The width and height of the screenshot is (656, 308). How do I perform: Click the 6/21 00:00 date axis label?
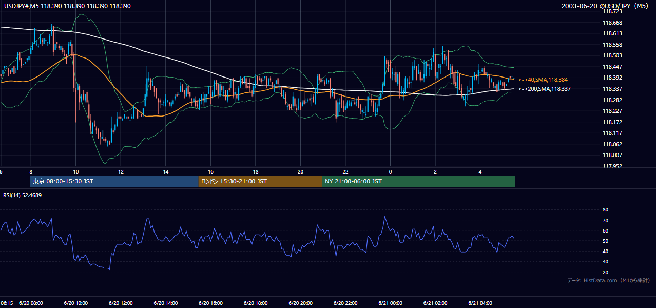[391, 303]
